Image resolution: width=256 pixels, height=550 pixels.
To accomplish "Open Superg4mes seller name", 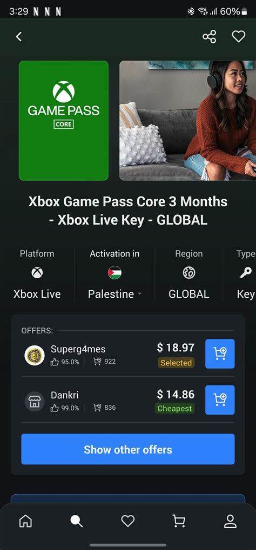I will click(78, 349).
